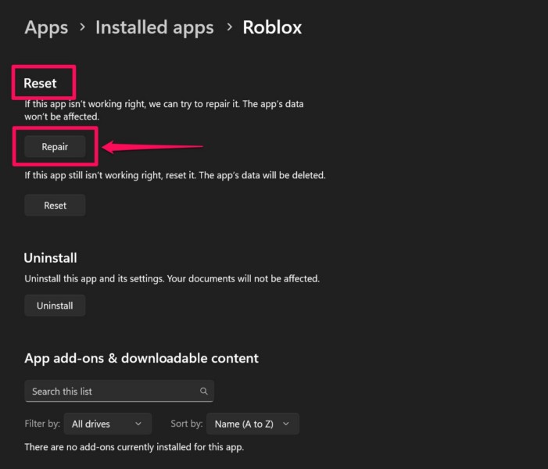Click the Uninstall button
Viewport: 548px width, 469px height.
(55, 306)
